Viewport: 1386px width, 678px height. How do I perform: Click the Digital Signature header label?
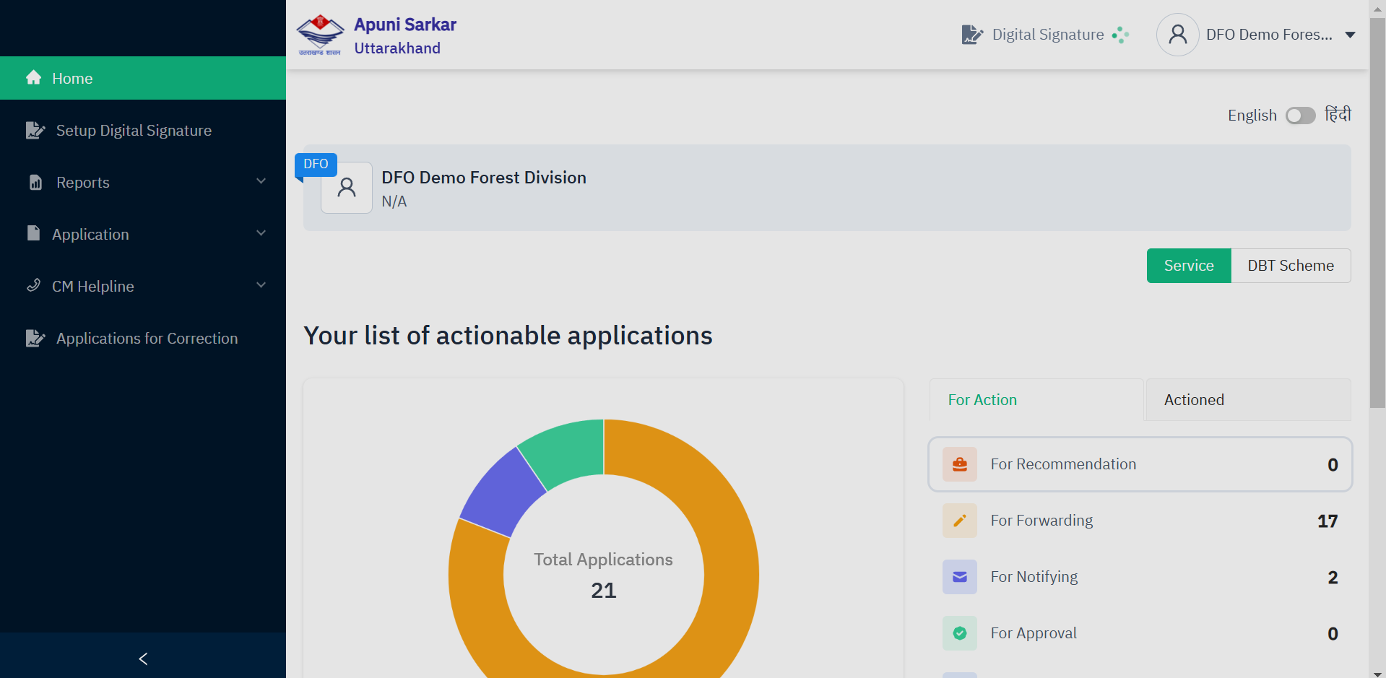tap(1048, 35)
